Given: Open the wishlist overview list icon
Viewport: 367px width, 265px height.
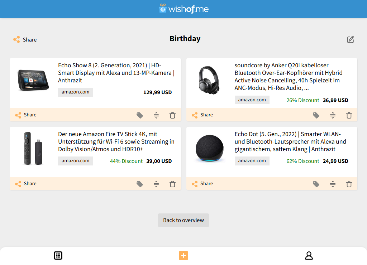Looking at the screenshot, I should (58, 255).
